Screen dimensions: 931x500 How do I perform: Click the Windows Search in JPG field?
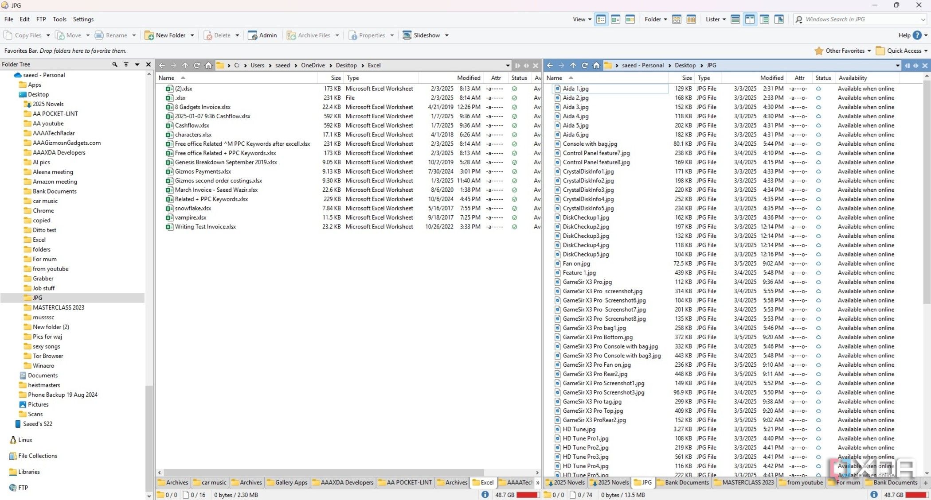[x=860, y=19]
